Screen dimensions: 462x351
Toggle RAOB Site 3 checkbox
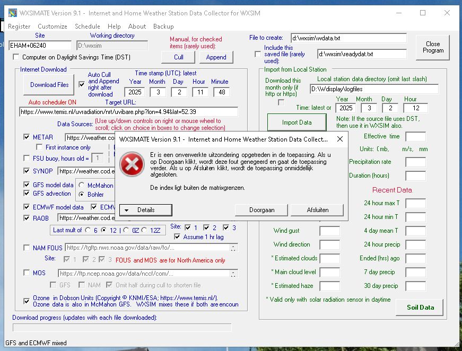[x=226, y=227]
